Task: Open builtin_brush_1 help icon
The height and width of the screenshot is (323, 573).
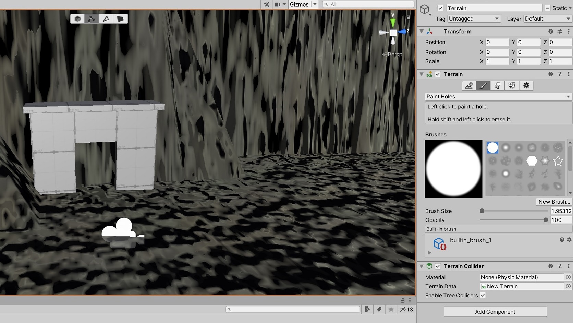Action: pyautogui.click(x=562, y=240)
